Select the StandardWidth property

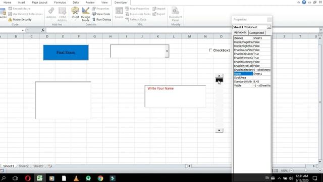[x=252, y=81]
